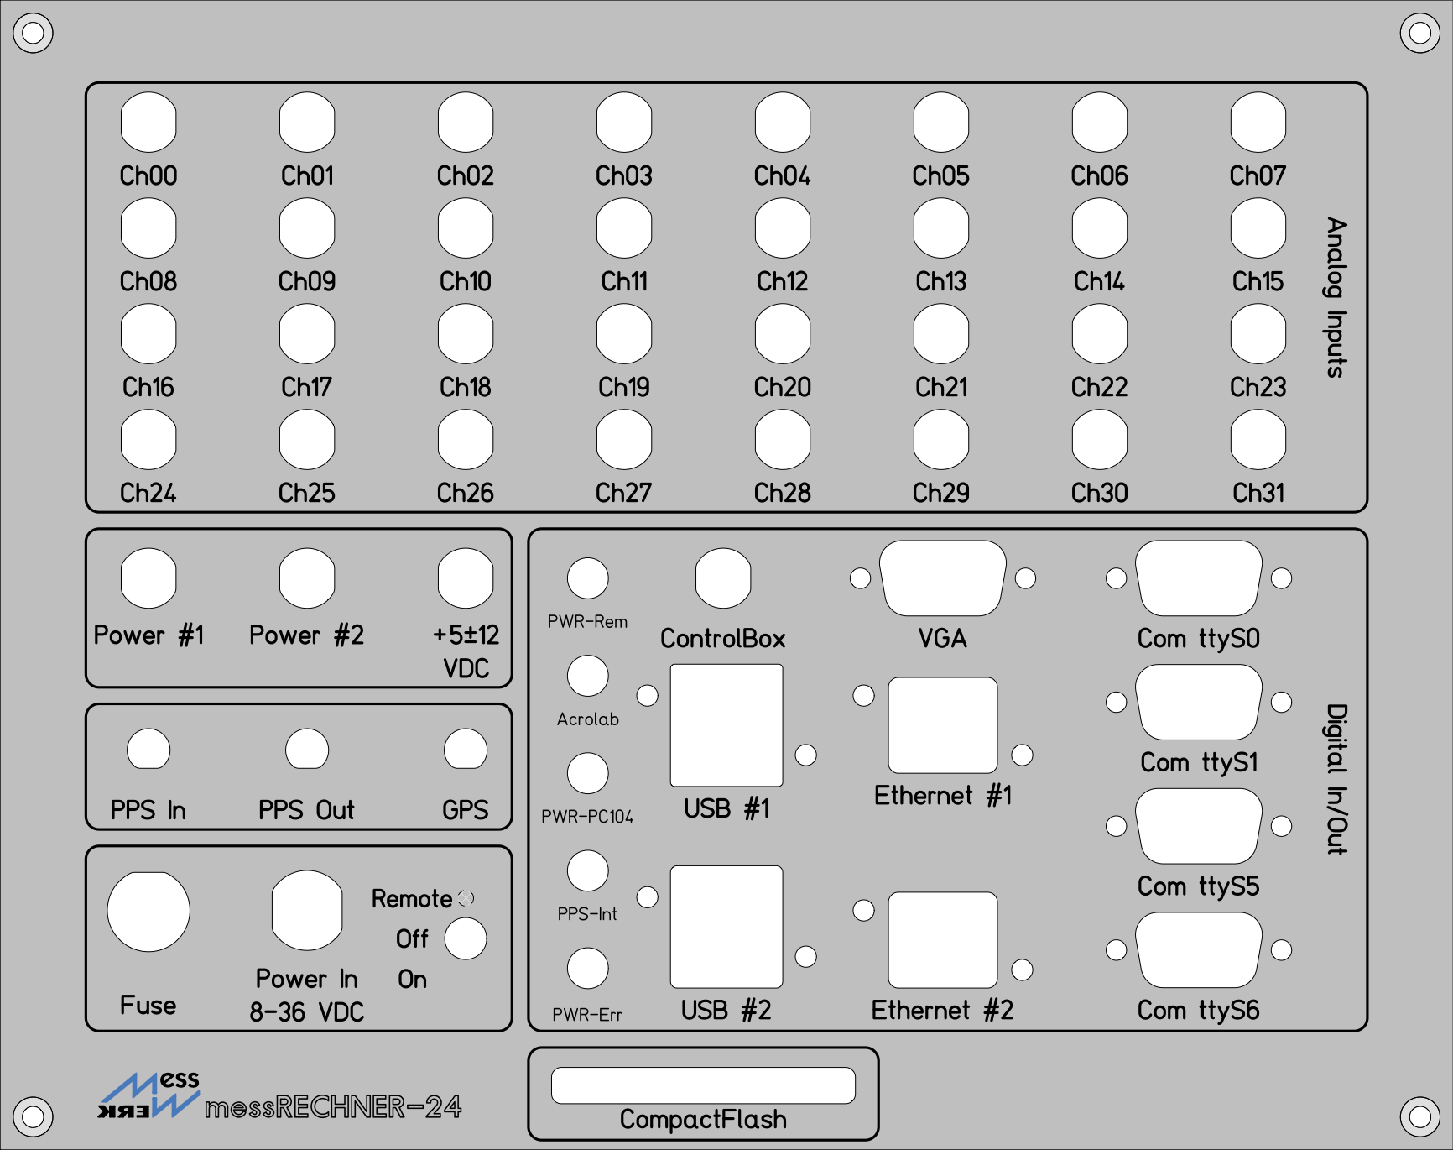This screenshot has height=1150, width=1453.
Task: Select the PPS In connector
Action: (x=148, y=750)
